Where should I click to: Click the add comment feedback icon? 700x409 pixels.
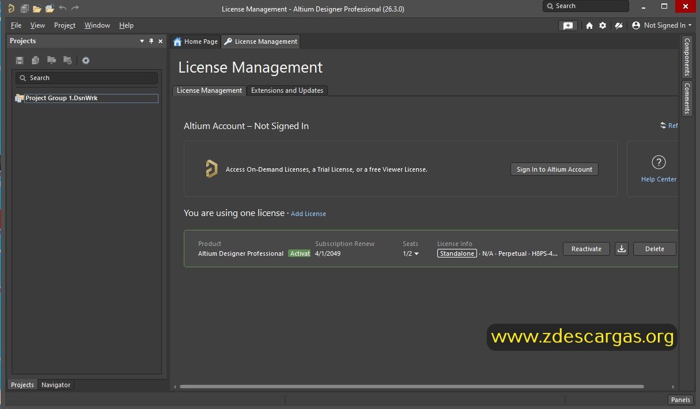(568, 25)
